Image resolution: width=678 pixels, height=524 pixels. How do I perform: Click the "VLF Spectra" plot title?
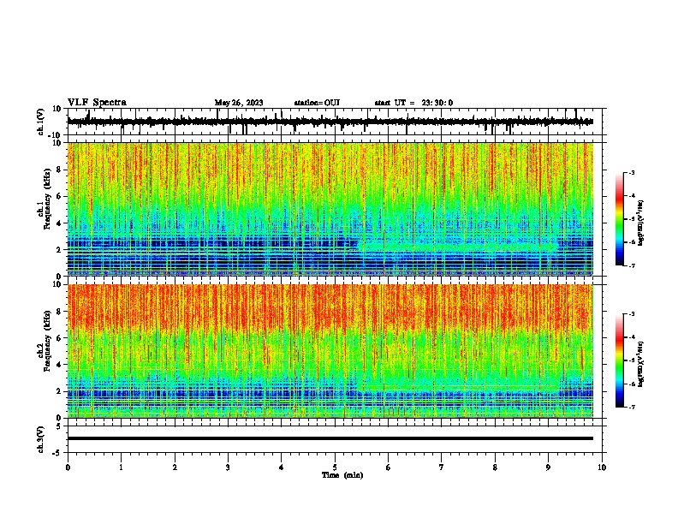pos(97,103)
